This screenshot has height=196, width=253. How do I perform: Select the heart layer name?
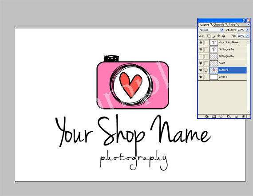[x=221, y=63]
